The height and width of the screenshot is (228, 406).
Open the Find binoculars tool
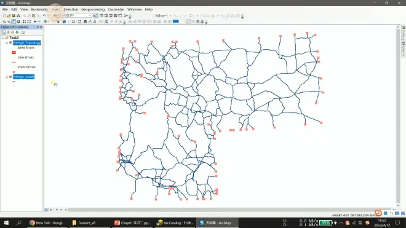85,22
